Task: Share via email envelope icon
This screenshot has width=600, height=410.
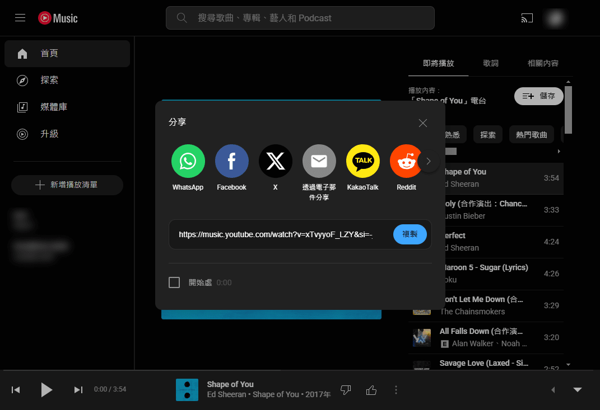Action: [319, 161]
